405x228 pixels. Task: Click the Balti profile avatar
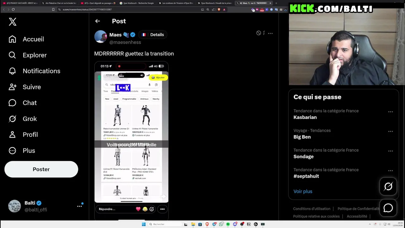15,206
